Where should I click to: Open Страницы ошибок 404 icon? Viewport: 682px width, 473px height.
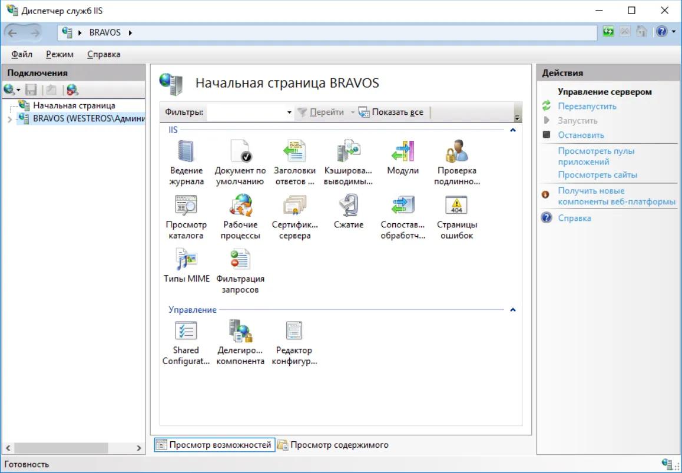point(456,217)
